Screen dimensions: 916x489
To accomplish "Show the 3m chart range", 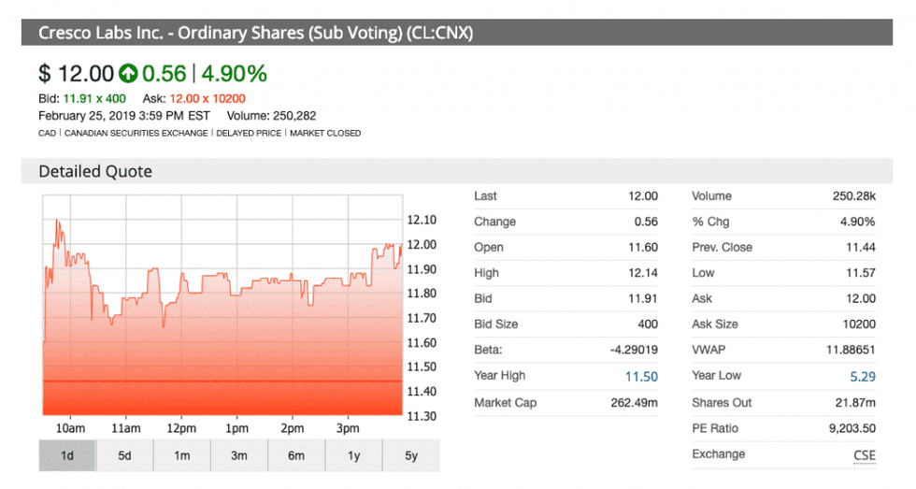I will [x=238, y=455].
